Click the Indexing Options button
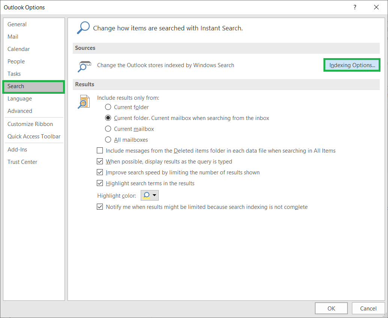The width and height of the screenshot is (388, 318). (x=352, y=65)
